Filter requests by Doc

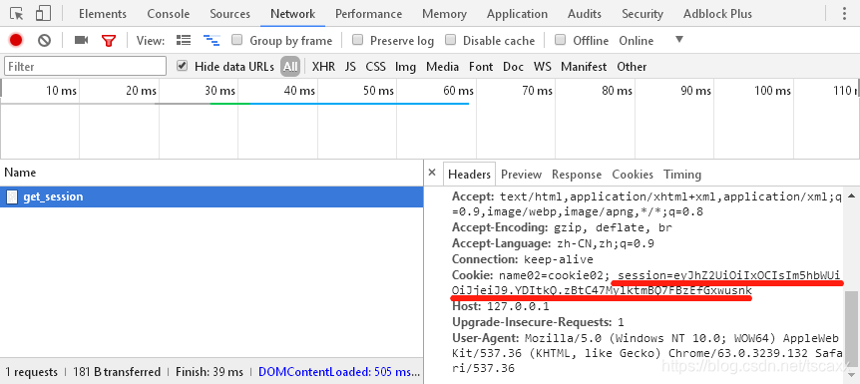514,67
